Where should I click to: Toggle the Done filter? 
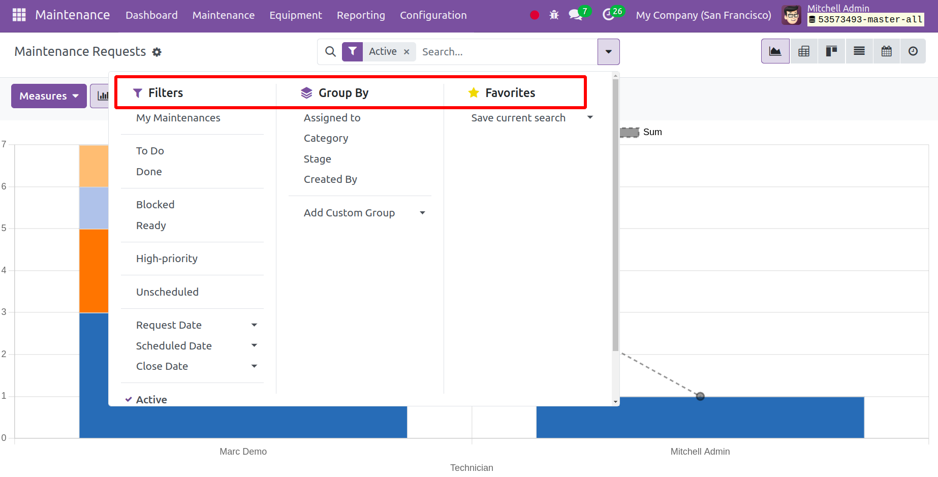(149, 172)
